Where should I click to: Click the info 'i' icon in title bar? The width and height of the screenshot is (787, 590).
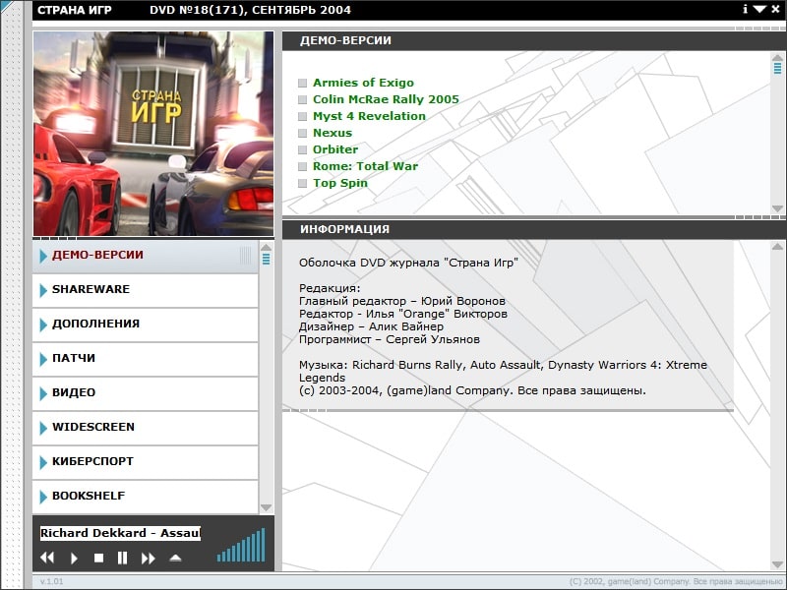[x=746, y=9]
